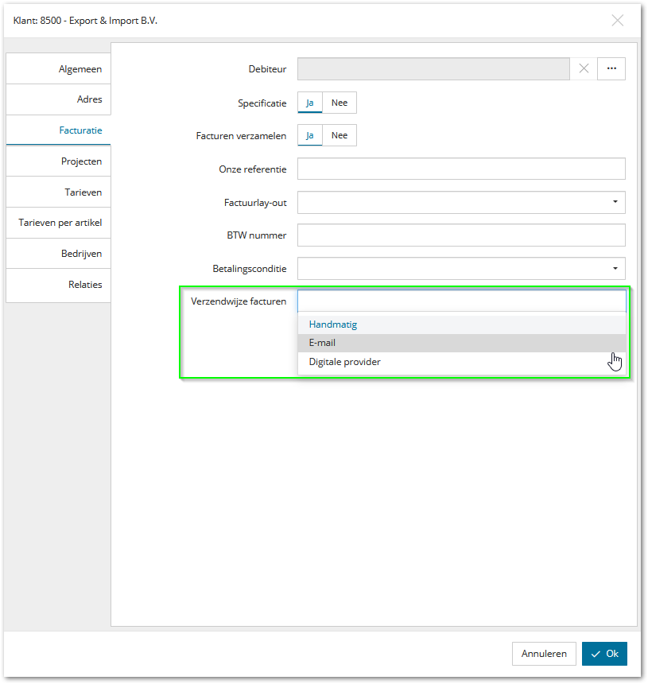Go to the Bedrijven tab

point(58,254)
